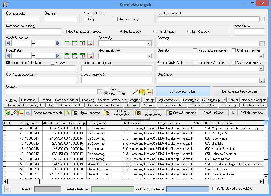Switch to the Kötelezett adatai tab
The width and height of the screenshot is (271, 196).
pos(66,100)
